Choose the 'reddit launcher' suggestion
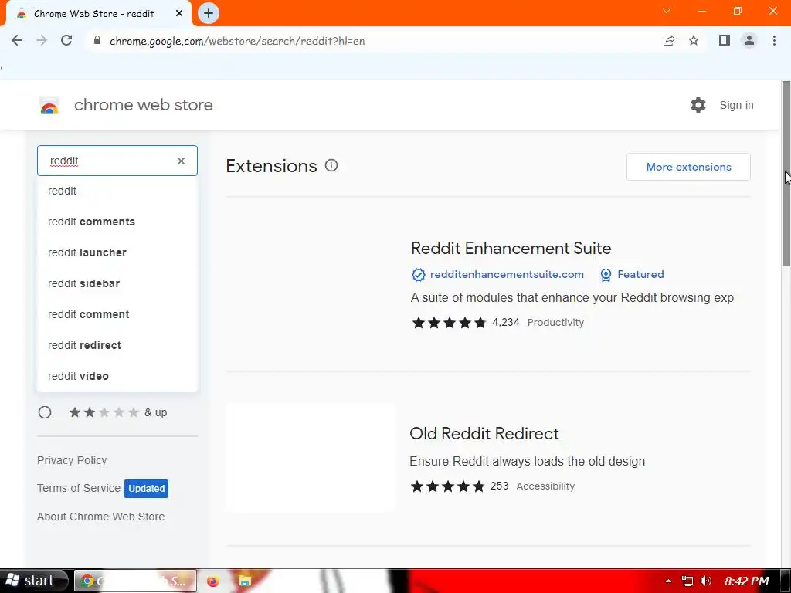The image size is (791, 593). (117, 252)
